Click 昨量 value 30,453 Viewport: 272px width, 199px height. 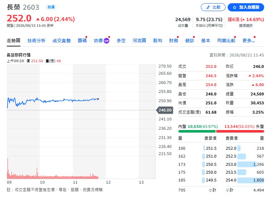click(x=257, y=103)
